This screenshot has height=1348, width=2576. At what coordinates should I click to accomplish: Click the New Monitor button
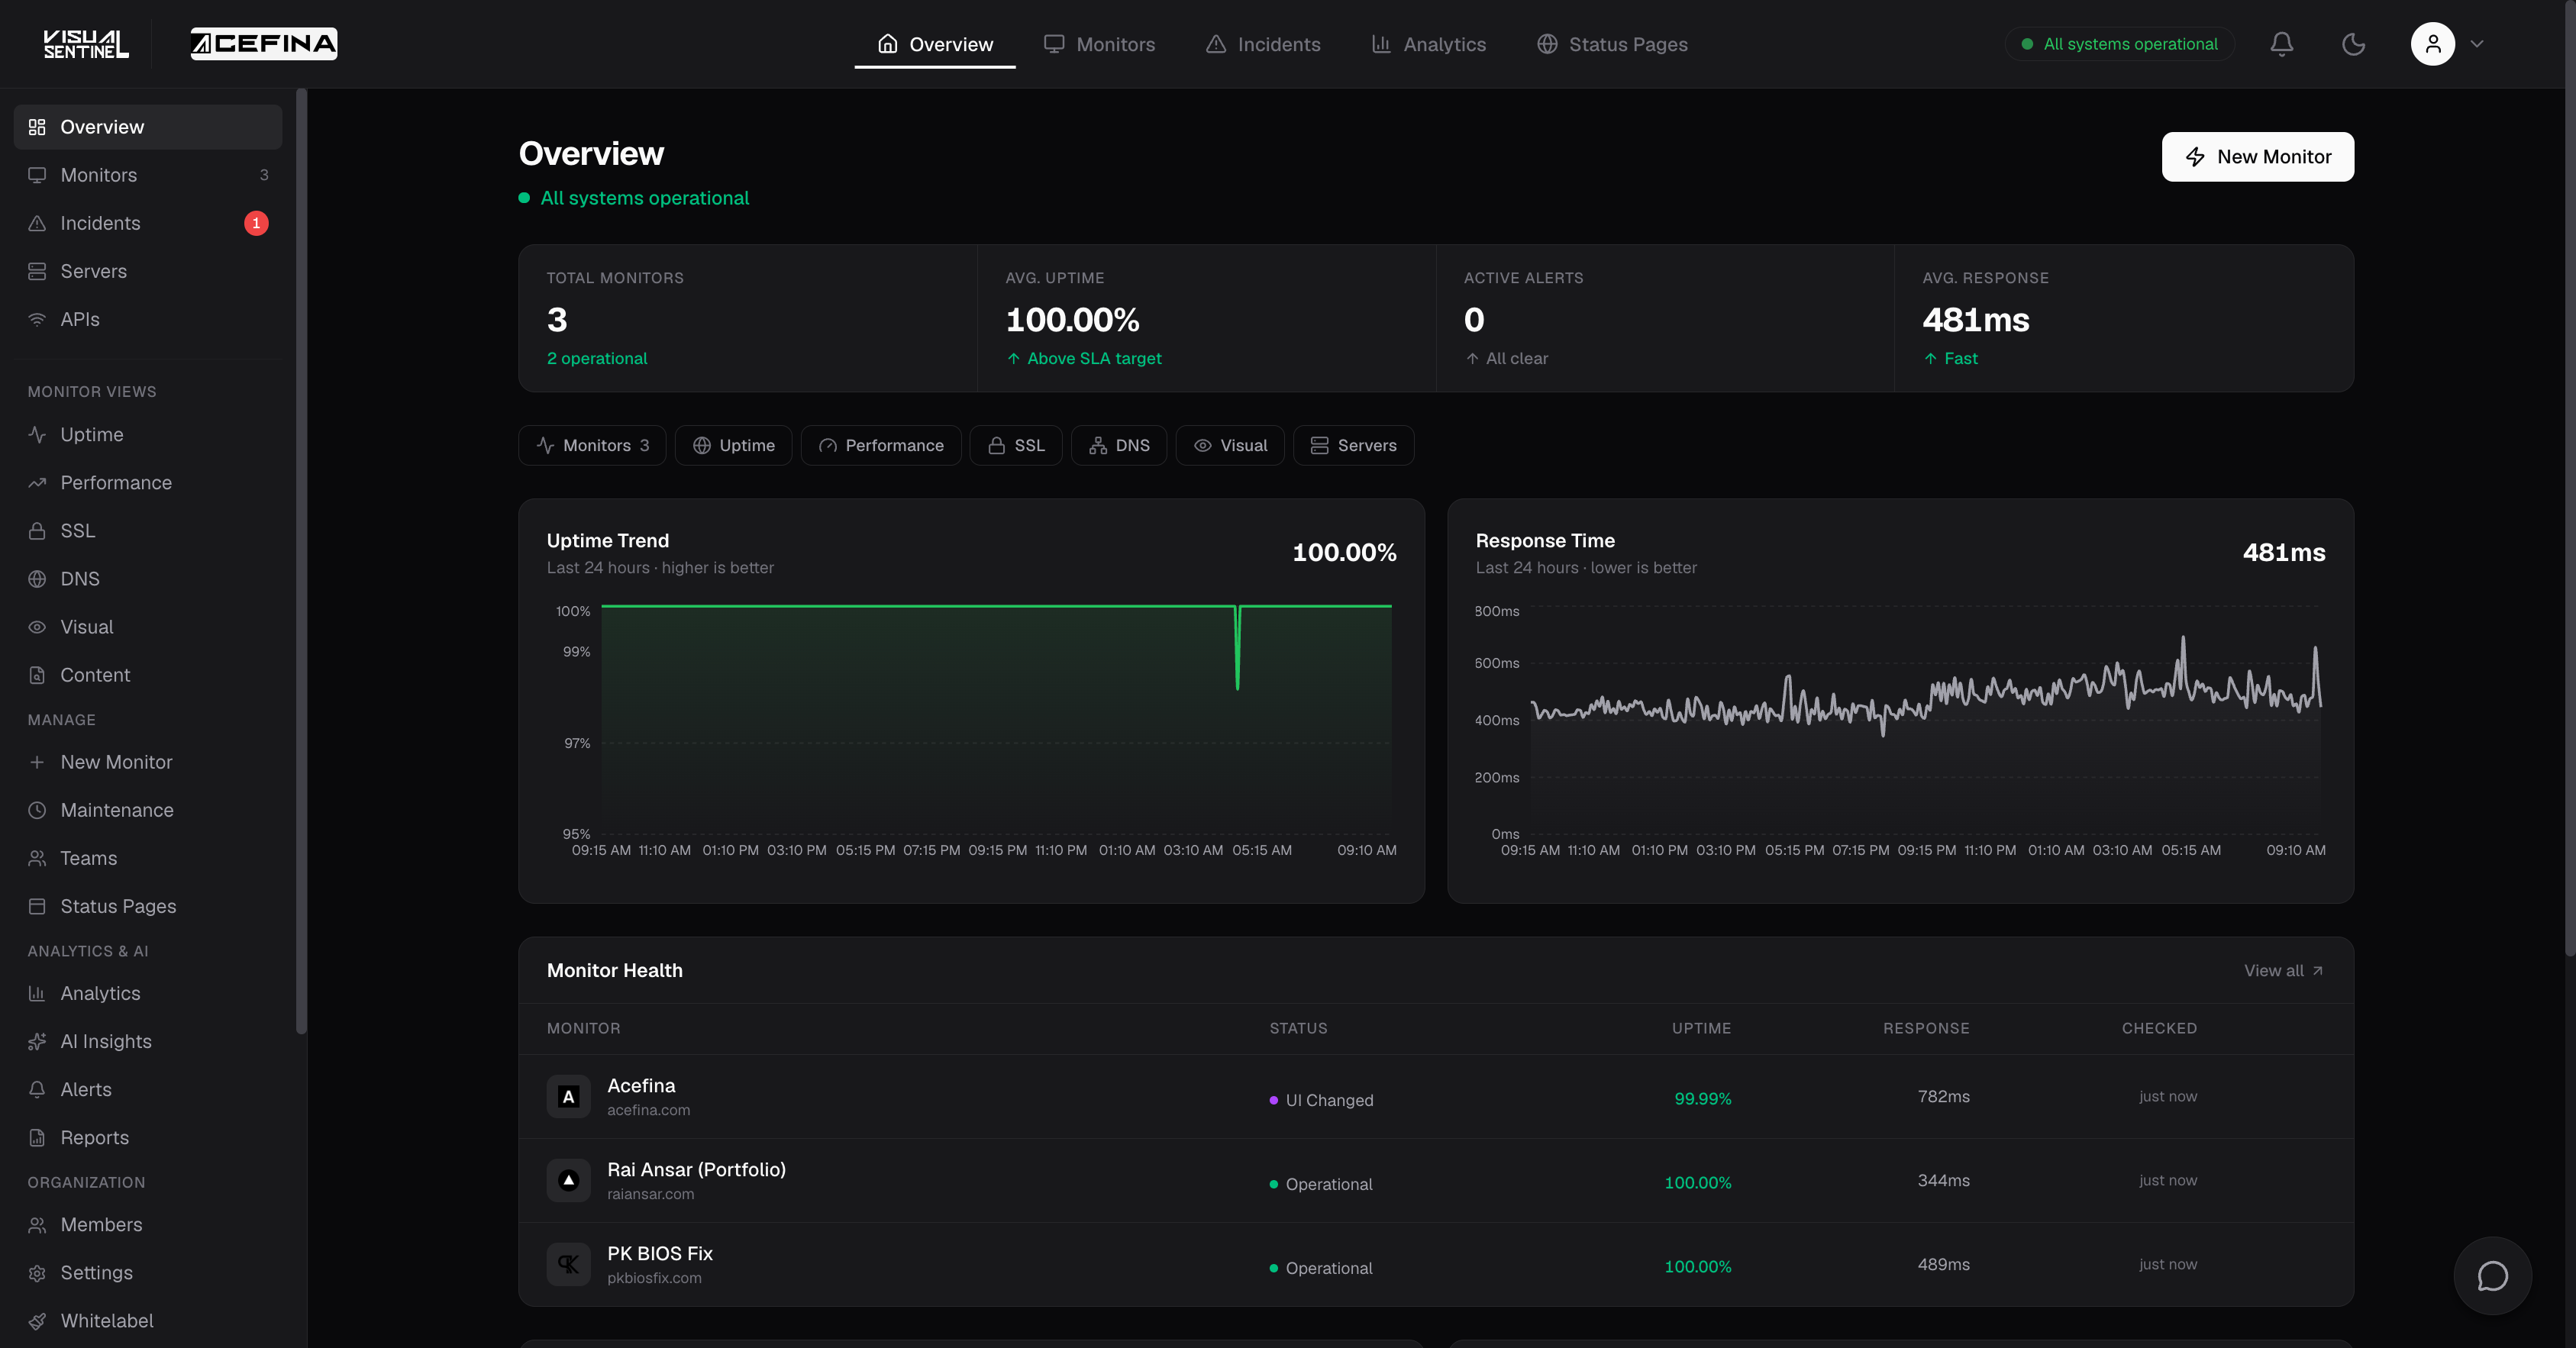(2257, 157)
